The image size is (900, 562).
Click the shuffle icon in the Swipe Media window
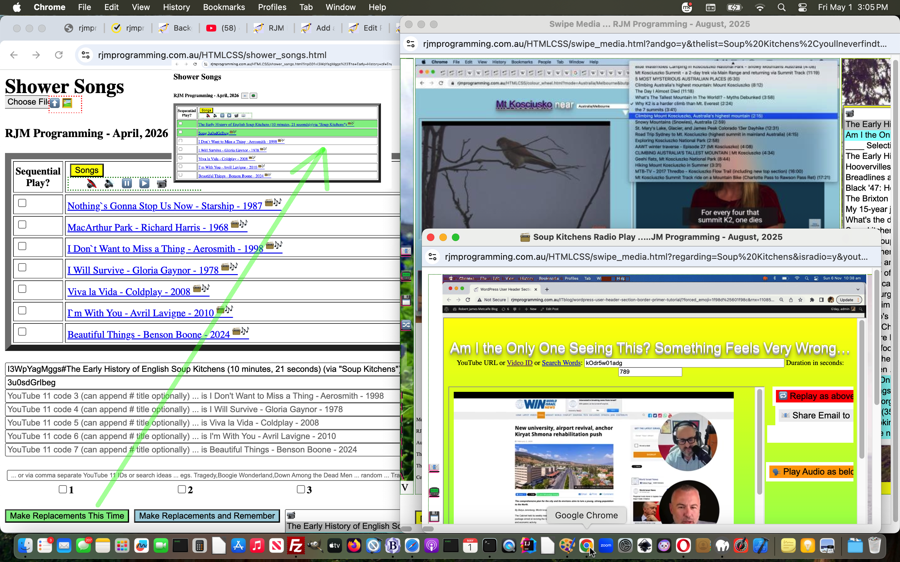[406, 325]
